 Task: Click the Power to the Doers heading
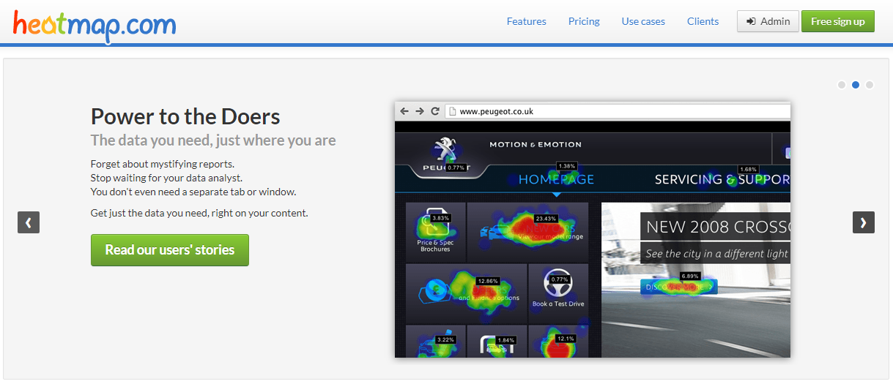[185, 116]
